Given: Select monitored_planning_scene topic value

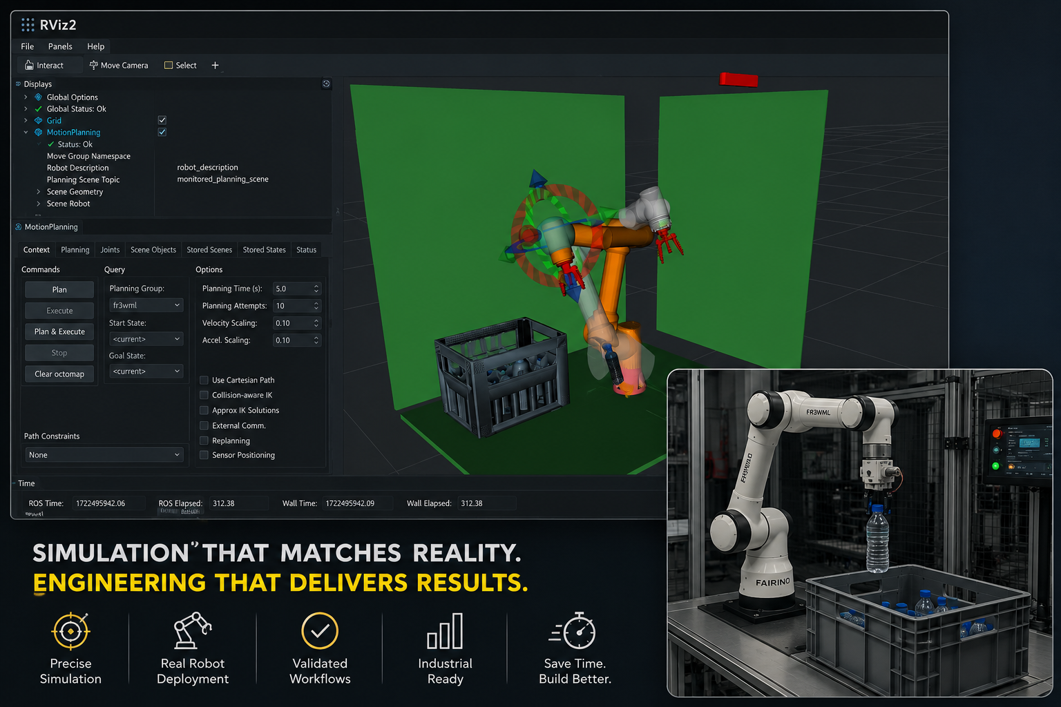Looking at the screenshot, I should click(222, 180).
